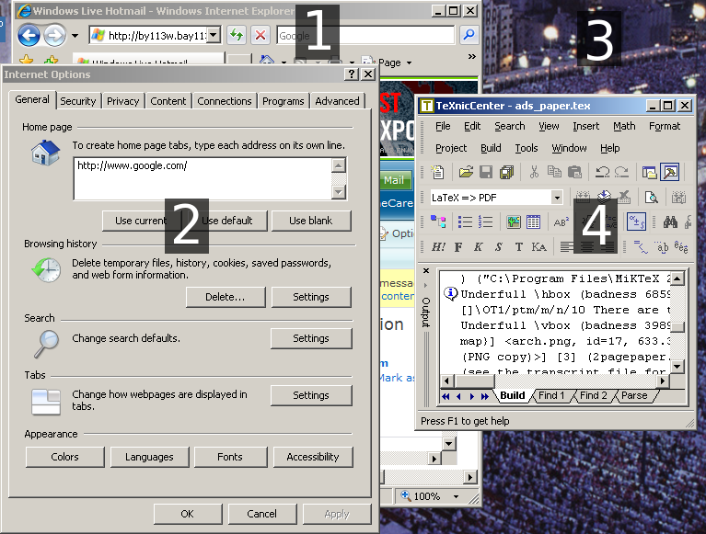Insert picture figure cactus icon

(514, 222)
